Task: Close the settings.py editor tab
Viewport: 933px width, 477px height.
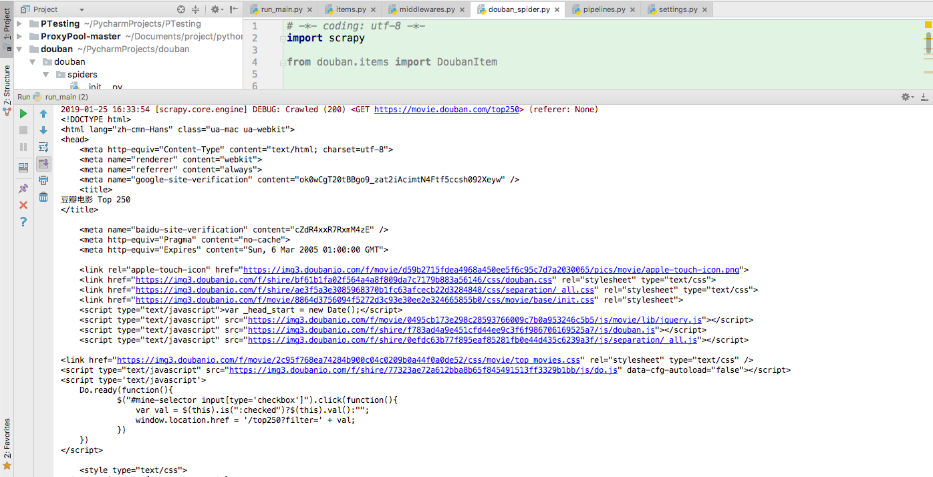Action: click(x=705, y=10)
